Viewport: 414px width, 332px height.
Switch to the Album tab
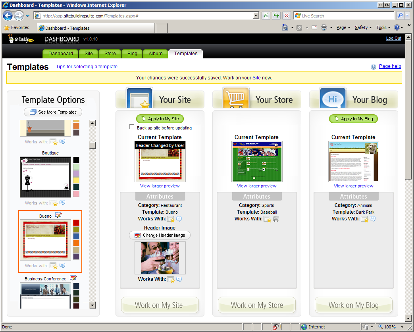[x=156, y=54]
